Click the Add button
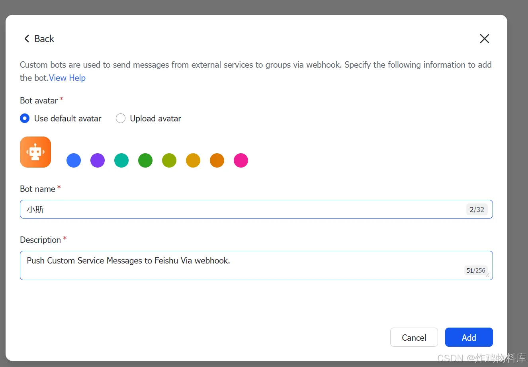528x367 pixels. tap(469, 337)
